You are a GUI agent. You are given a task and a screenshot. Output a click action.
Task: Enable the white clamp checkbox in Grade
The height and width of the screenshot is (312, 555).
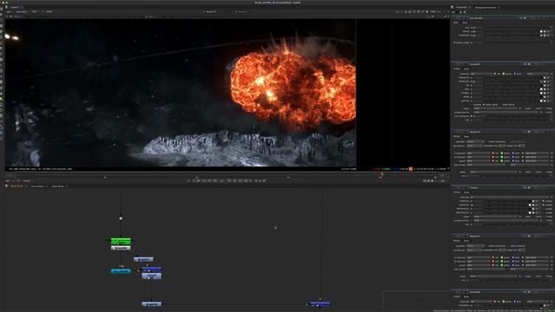501,105
